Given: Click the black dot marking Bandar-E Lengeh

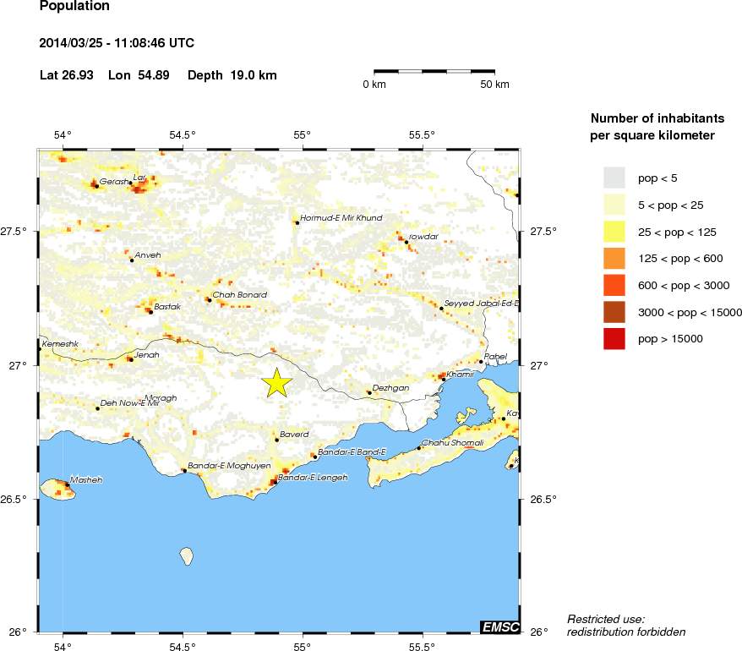Looking at the screenshot, I should click(275, 482).
